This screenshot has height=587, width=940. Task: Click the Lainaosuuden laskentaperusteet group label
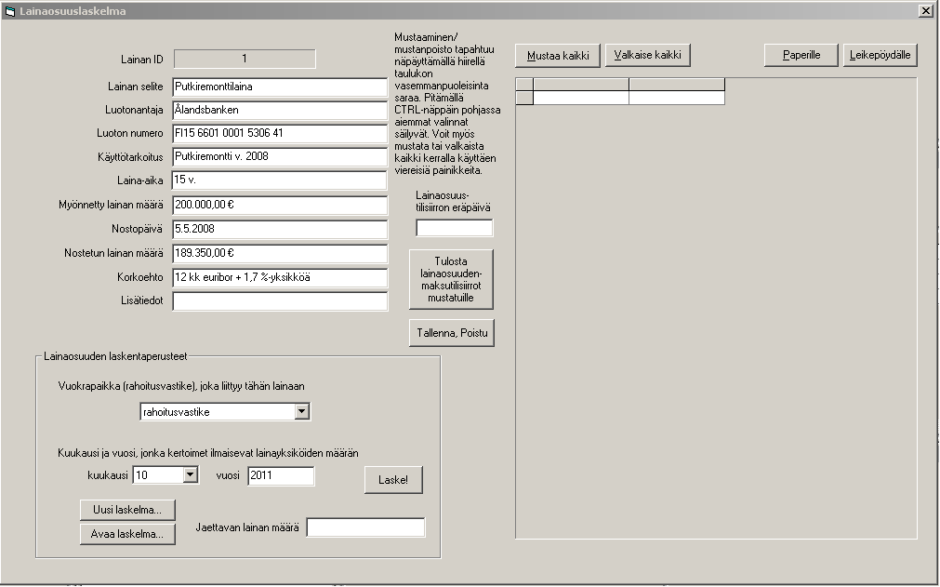point(115,356)
